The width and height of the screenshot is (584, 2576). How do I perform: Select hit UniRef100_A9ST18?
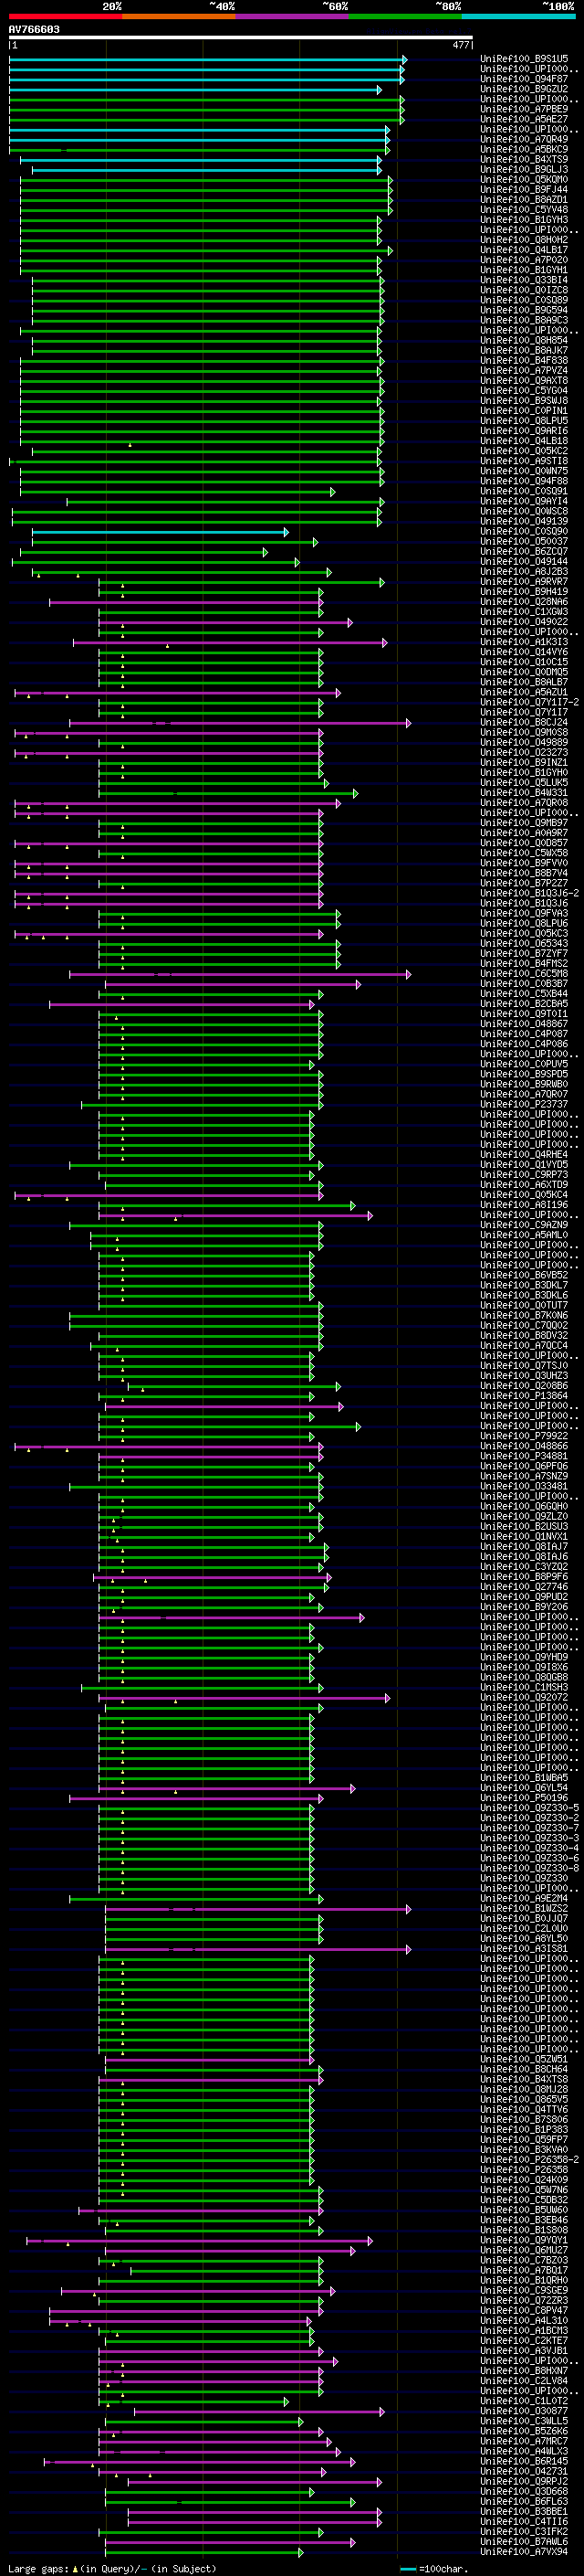(x=523, y=461)
